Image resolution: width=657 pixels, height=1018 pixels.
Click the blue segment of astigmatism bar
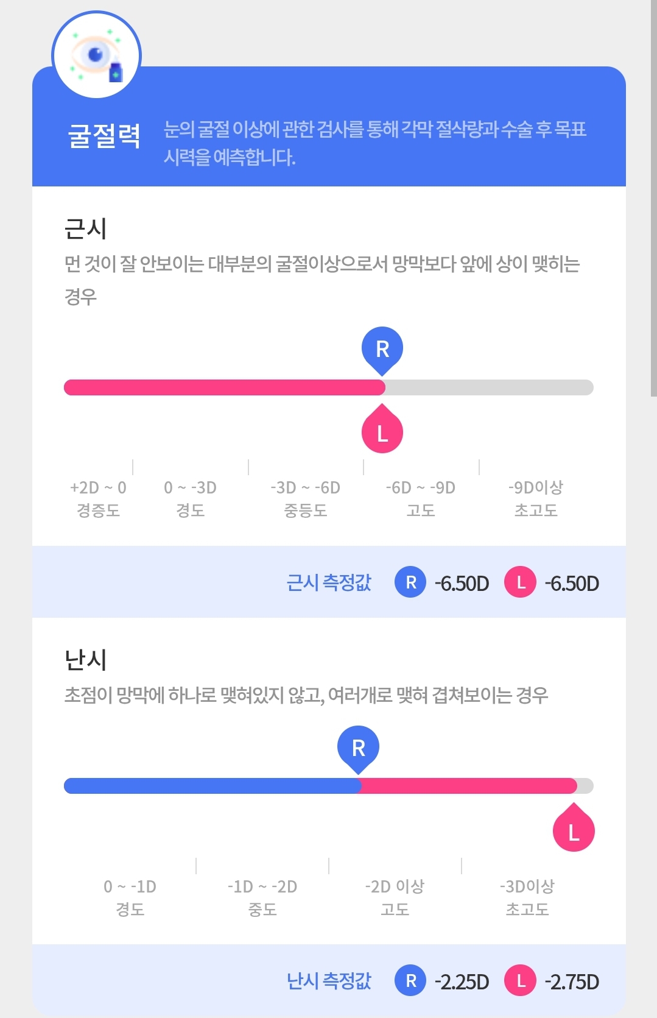click(213, 786)
